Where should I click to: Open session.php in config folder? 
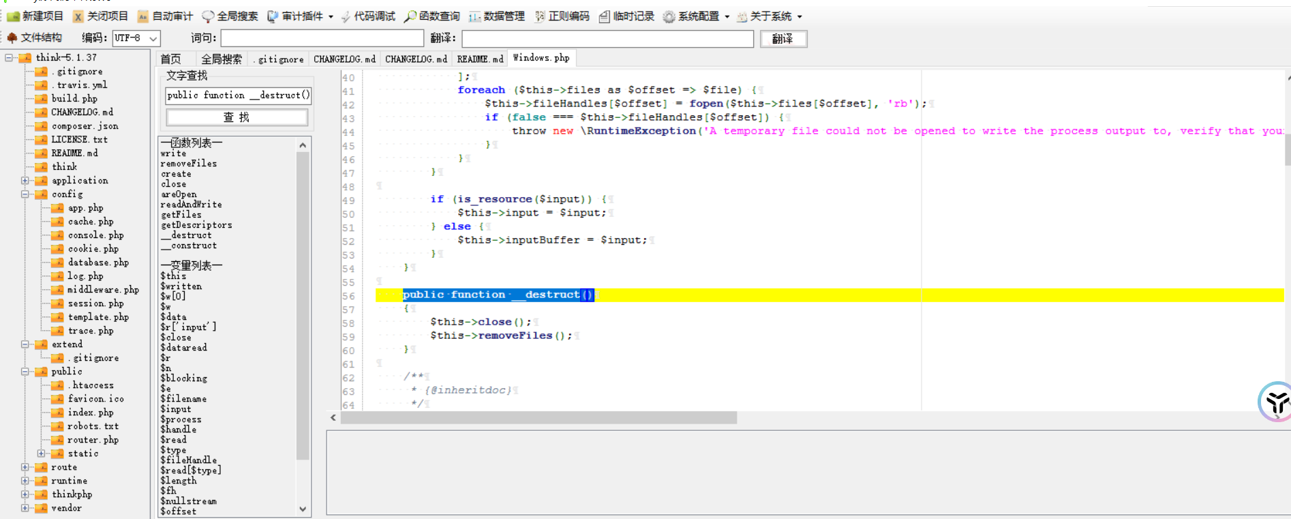(x=95, y=303)
